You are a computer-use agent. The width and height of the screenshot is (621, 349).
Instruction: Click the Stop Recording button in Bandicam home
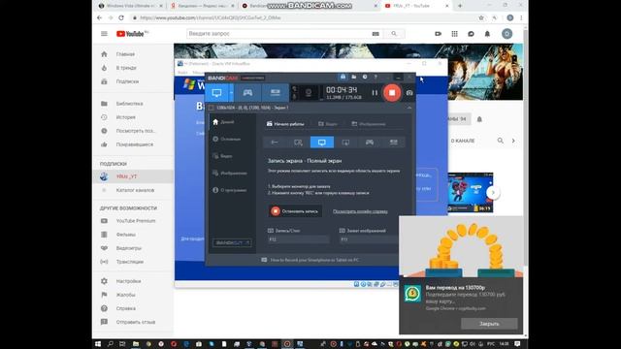pyautogui.click(x=295, y=211)
